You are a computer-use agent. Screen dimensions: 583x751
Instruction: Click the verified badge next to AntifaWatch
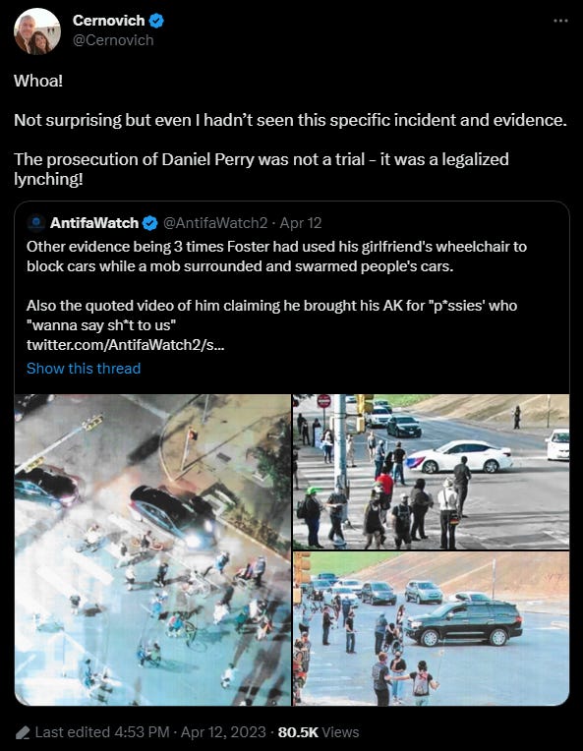[150, 223]
